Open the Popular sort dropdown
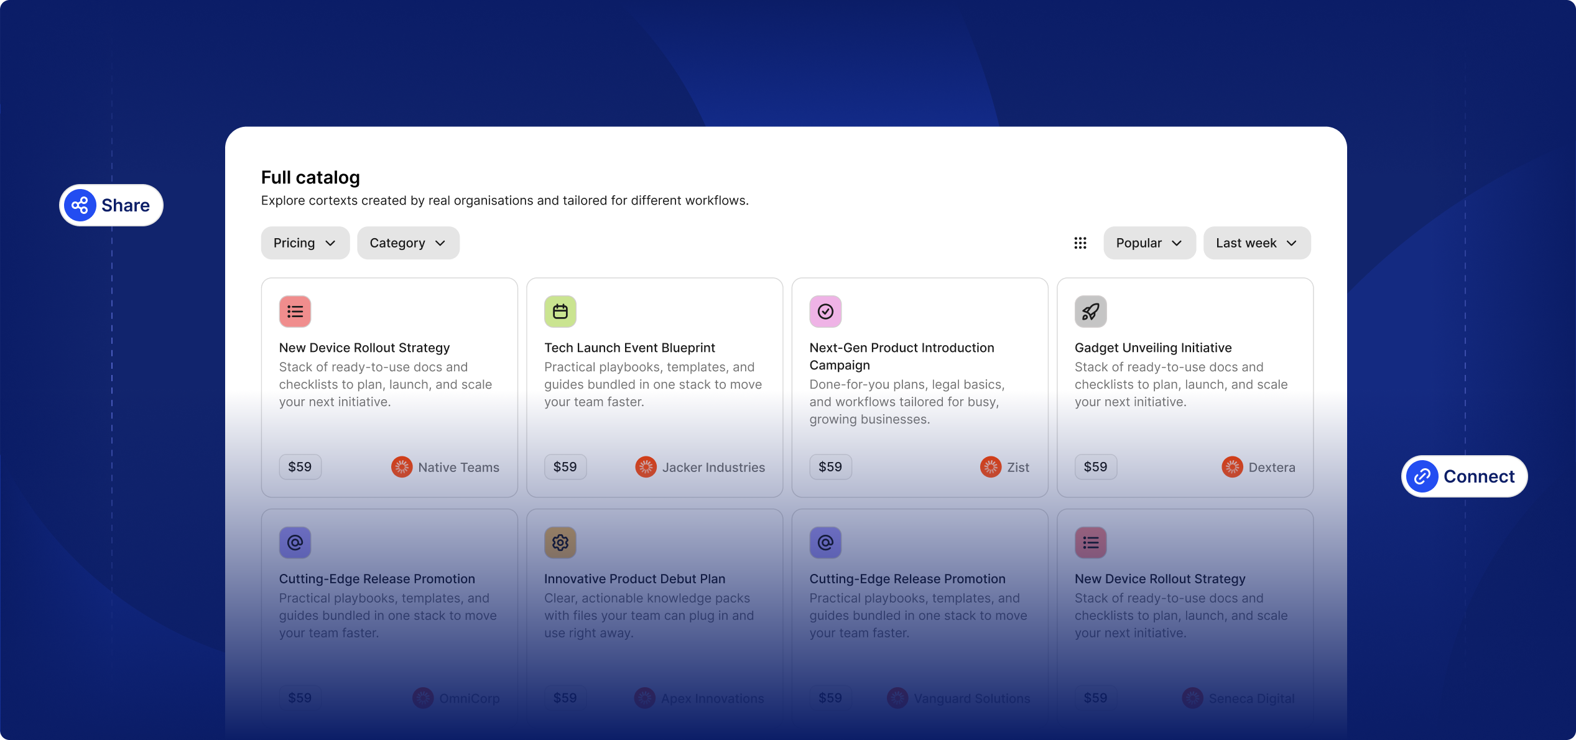 click(x=1149, y=243)
